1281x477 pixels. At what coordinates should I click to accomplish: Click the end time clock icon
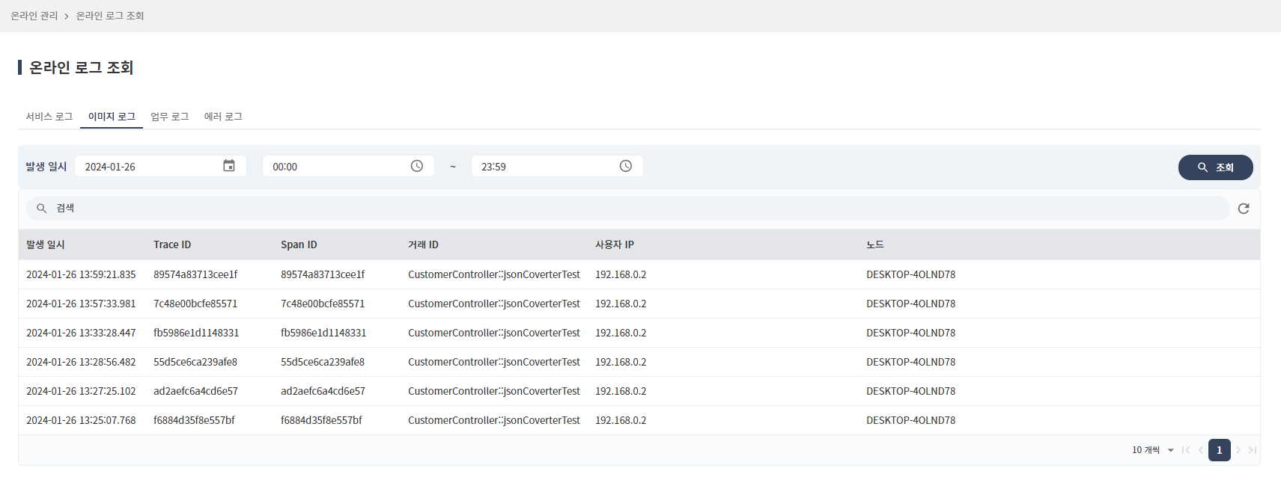pos(626,166)
